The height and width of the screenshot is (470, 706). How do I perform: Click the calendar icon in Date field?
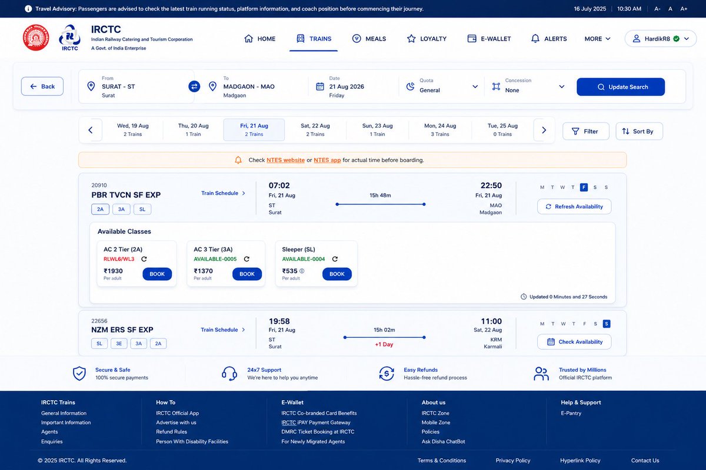(x=320, y=86)
